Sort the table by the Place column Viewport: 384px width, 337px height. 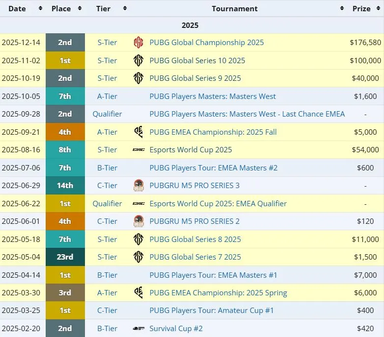pos(80,8)
